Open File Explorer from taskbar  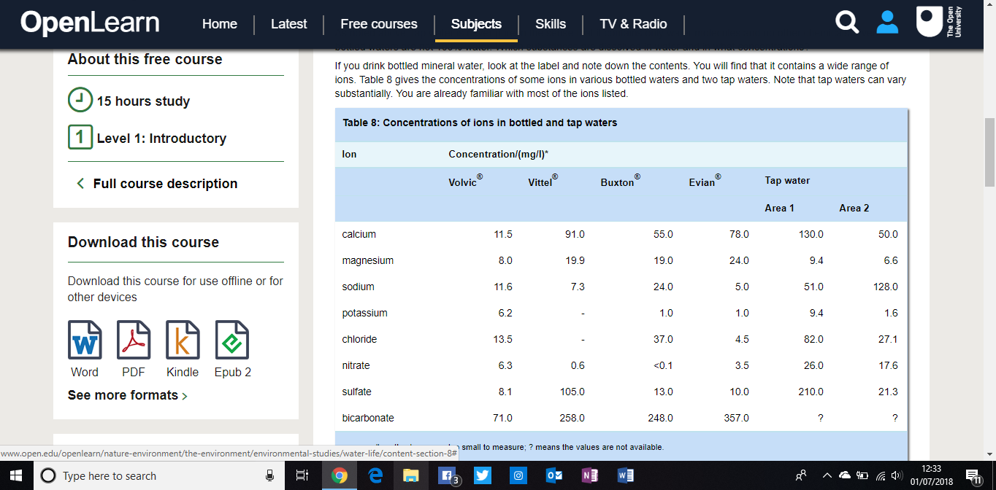411,475
